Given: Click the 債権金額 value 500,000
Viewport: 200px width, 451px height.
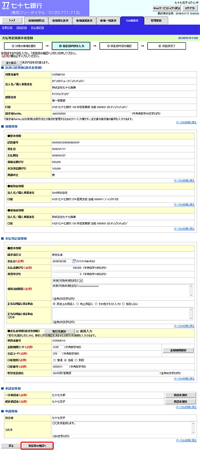Looking at the screenshot, I should (56, 162).
